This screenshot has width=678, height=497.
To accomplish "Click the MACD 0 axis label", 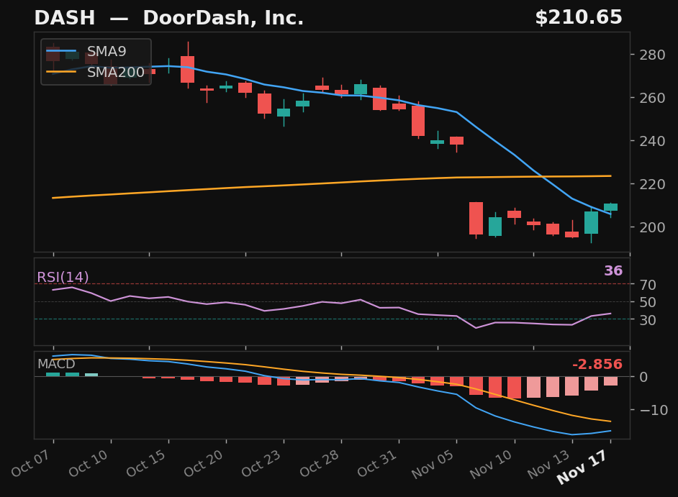I will click(644, 377).
